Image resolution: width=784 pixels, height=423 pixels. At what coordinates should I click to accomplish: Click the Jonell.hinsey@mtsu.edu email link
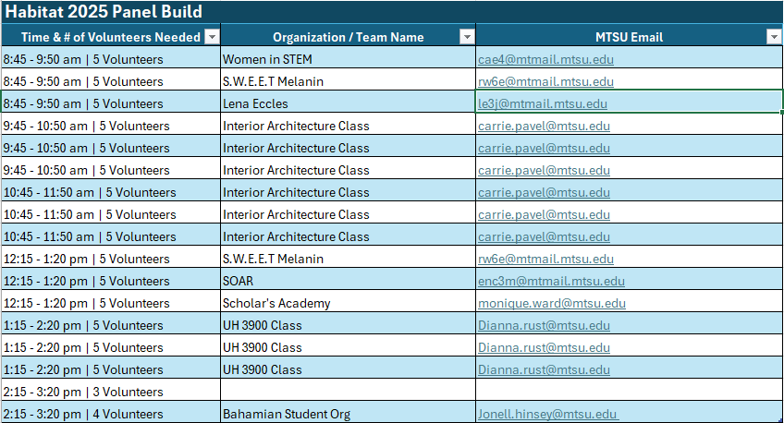547,415
